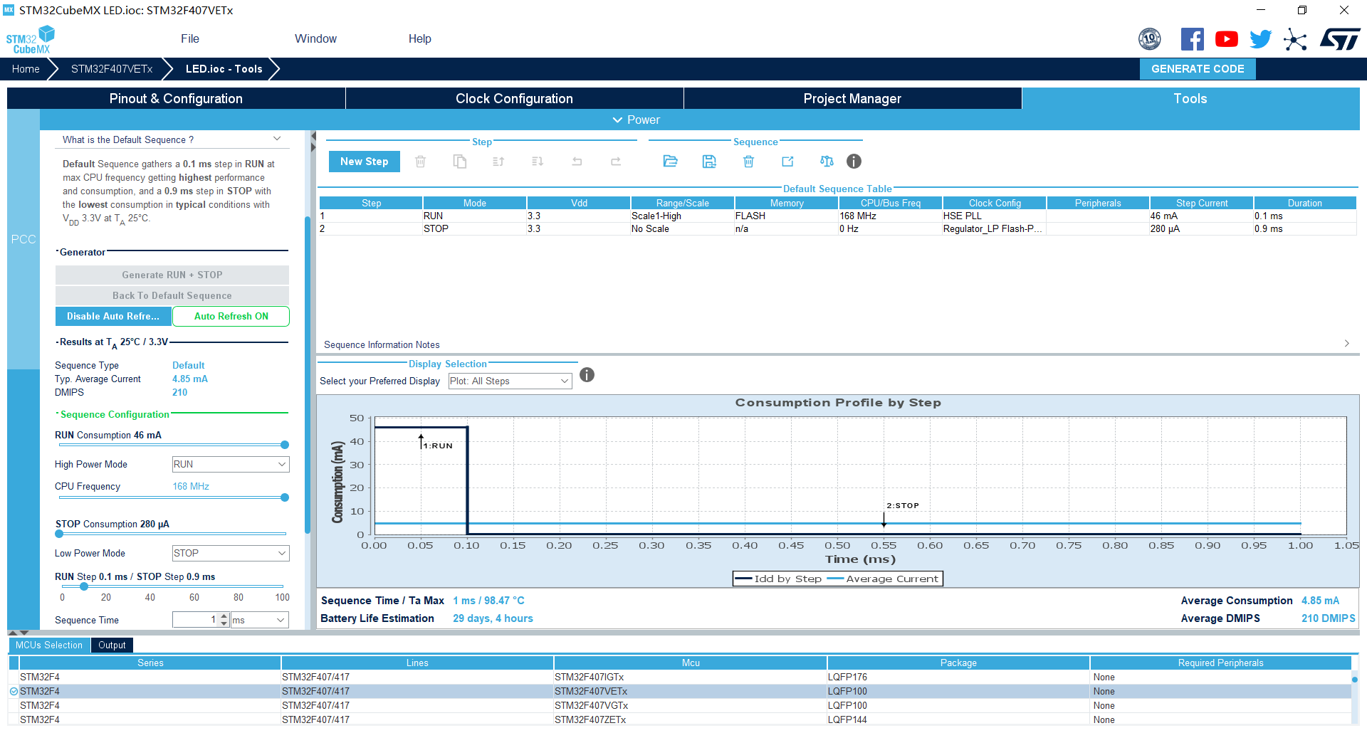Viewport: 1367px width, 733px height.
Task: Switch to Clock Configuration tab
Action: tap(514, 99)
